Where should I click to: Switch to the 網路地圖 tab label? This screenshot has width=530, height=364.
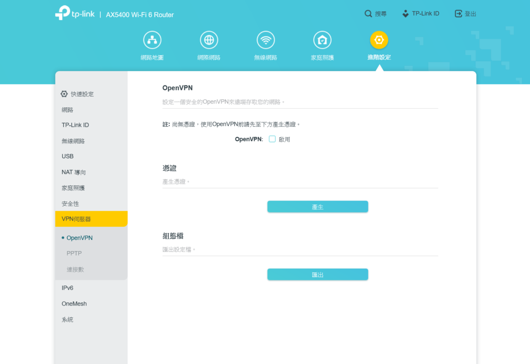click(152, 57)
